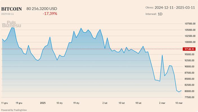Select the 11 gru date axis label
This screenshot has width=198, height=112.
[4, 103]
